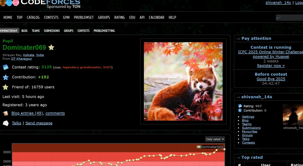Image resolution: width=303 pixels, height=166 pixels.
Task: Open Settings in the sidebar
Action: click(248, 117)
